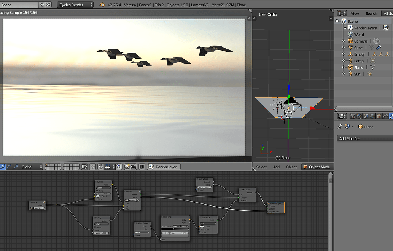Screen dimensions: 393x251
Task: Select the rotate manipulator arc icon
Action: coord(9,167)
